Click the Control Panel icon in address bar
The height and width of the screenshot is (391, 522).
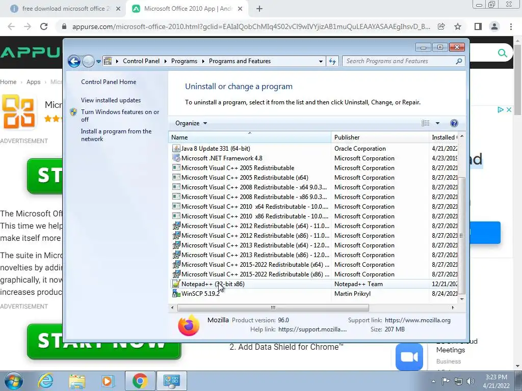pyautogui.click(x=108, y=61)
